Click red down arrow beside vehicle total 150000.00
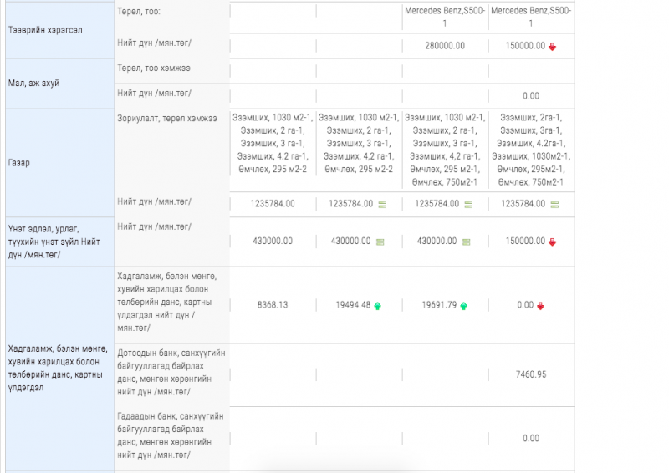This screenshot has height=473, width=669. (x=552, y=46)
